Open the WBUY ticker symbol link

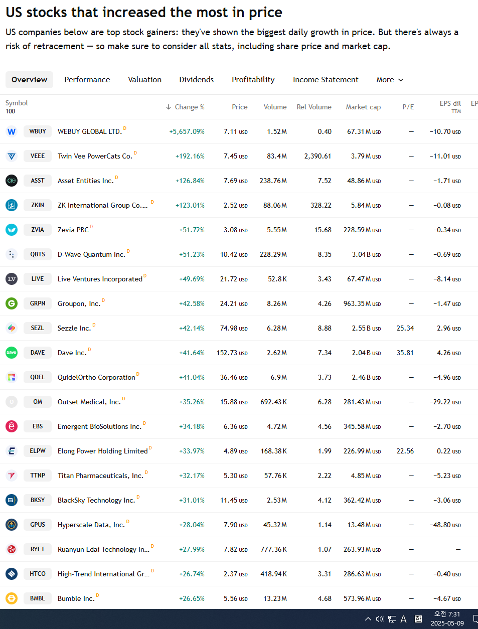tap(38, 131)
